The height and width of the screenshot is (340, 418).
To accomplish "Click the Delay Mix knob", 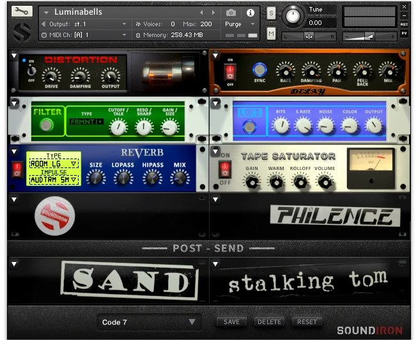I will [x=388, y=72].
